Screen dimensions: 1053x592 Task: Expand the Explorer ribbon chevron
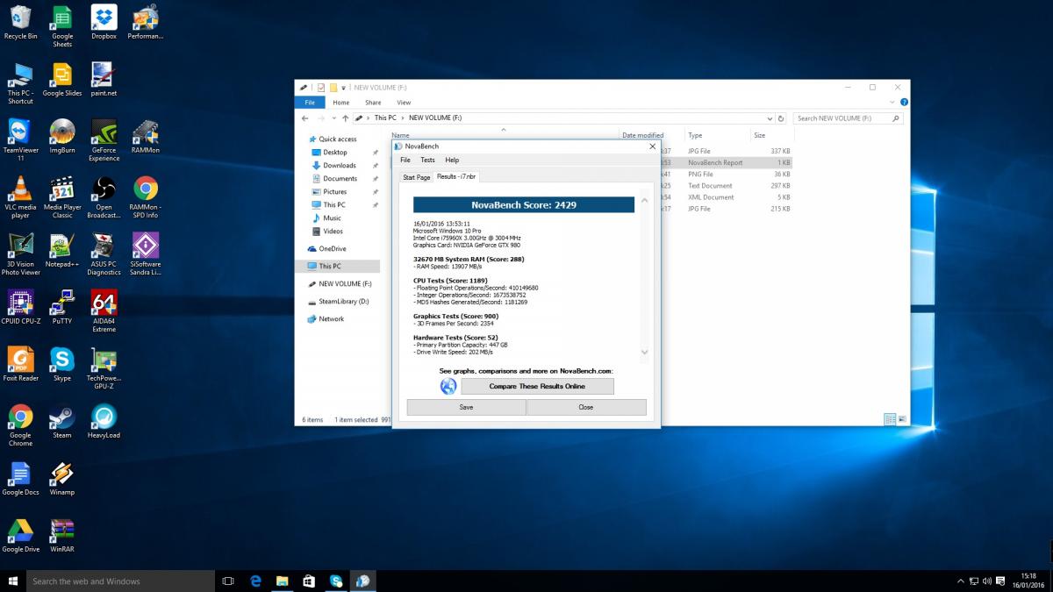(893, 103)
